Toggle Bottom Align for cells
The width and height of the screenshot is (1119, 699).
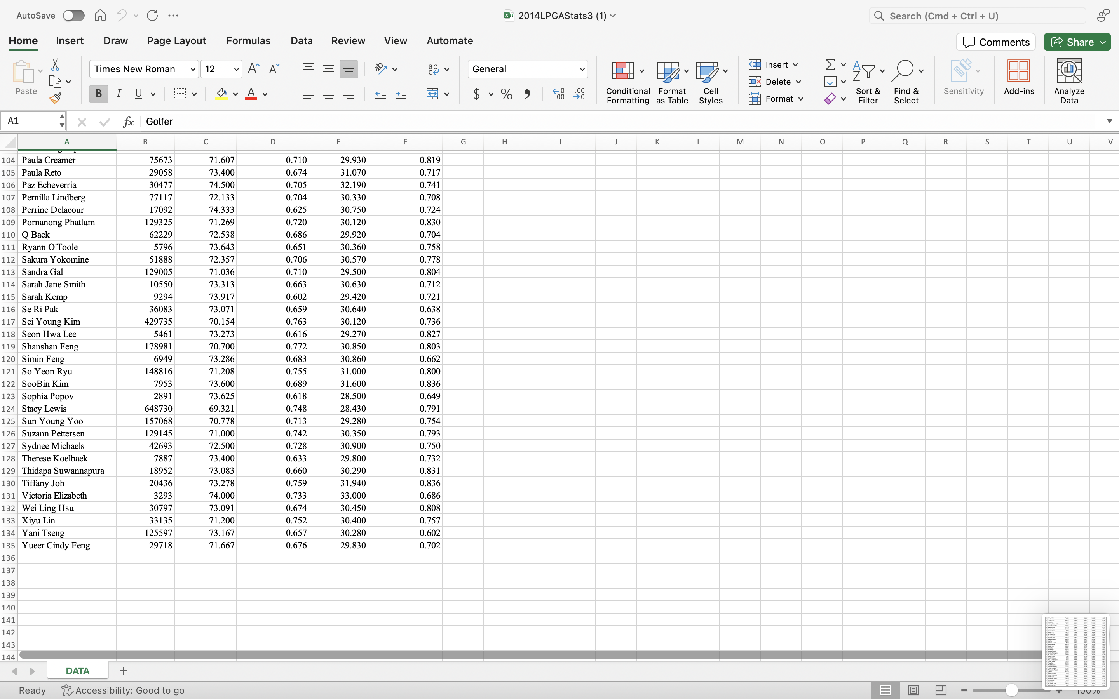(x=349, y=70)
